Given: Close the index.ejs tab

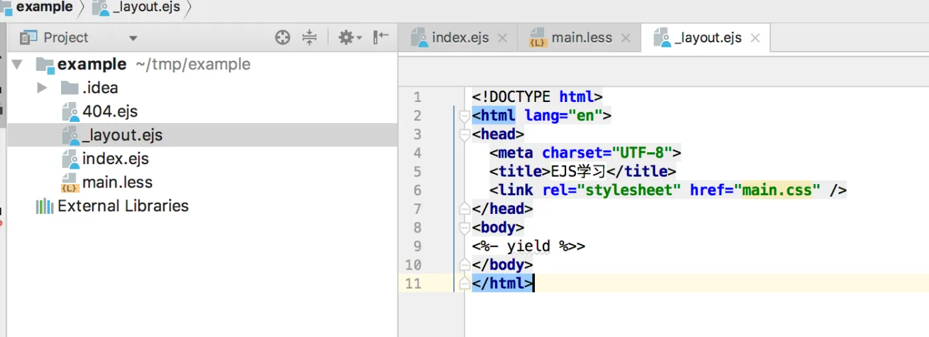Looking at the screenshot, I should tap(502, 38).
